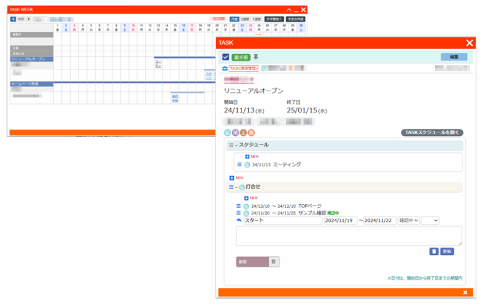Image resolution: width=484 pixels, height=307 pixels.
Task: Click the start date field 2024/11/19
Action: click(340, 221)
